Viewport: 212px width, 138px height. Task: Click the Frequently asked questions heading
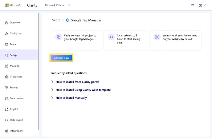click(x=68, y=73)
